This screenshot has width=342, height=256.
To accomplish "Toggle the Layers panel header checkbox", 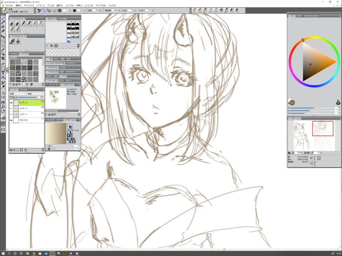I will tap(11, 90).
